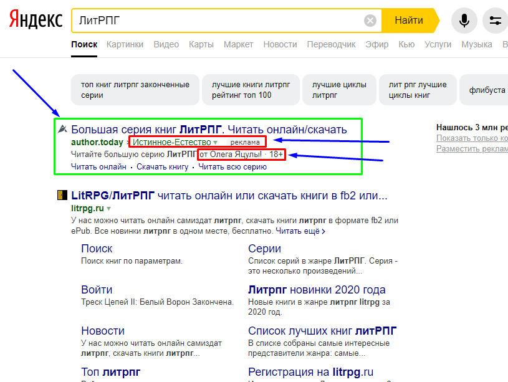Screen dimensions: 508x382
Task: Open the 'Литрпг новинки 2020 года' link
Action: click(x=317, y=290)
